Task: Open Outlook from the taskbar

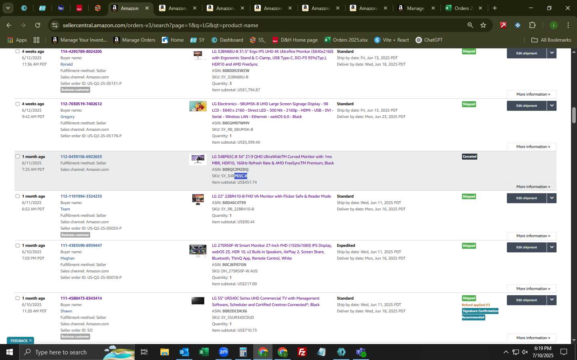Action: pyautogui.click(x=184, y=352)
